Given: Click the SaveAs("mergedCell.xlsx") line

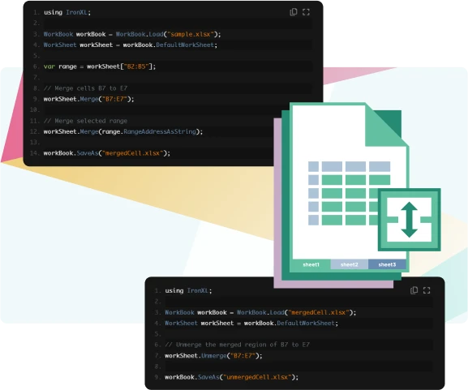Looking at the screenshot, I should click(x=107, y=153).
